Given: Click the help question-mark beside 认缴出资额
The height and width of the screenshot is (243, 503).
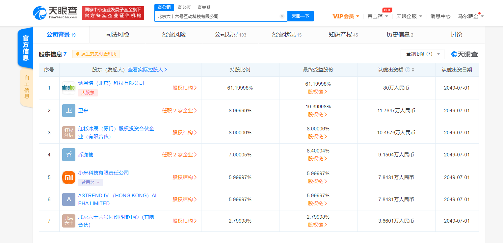Looking at the screenshot, I should [x=407, y=69].
